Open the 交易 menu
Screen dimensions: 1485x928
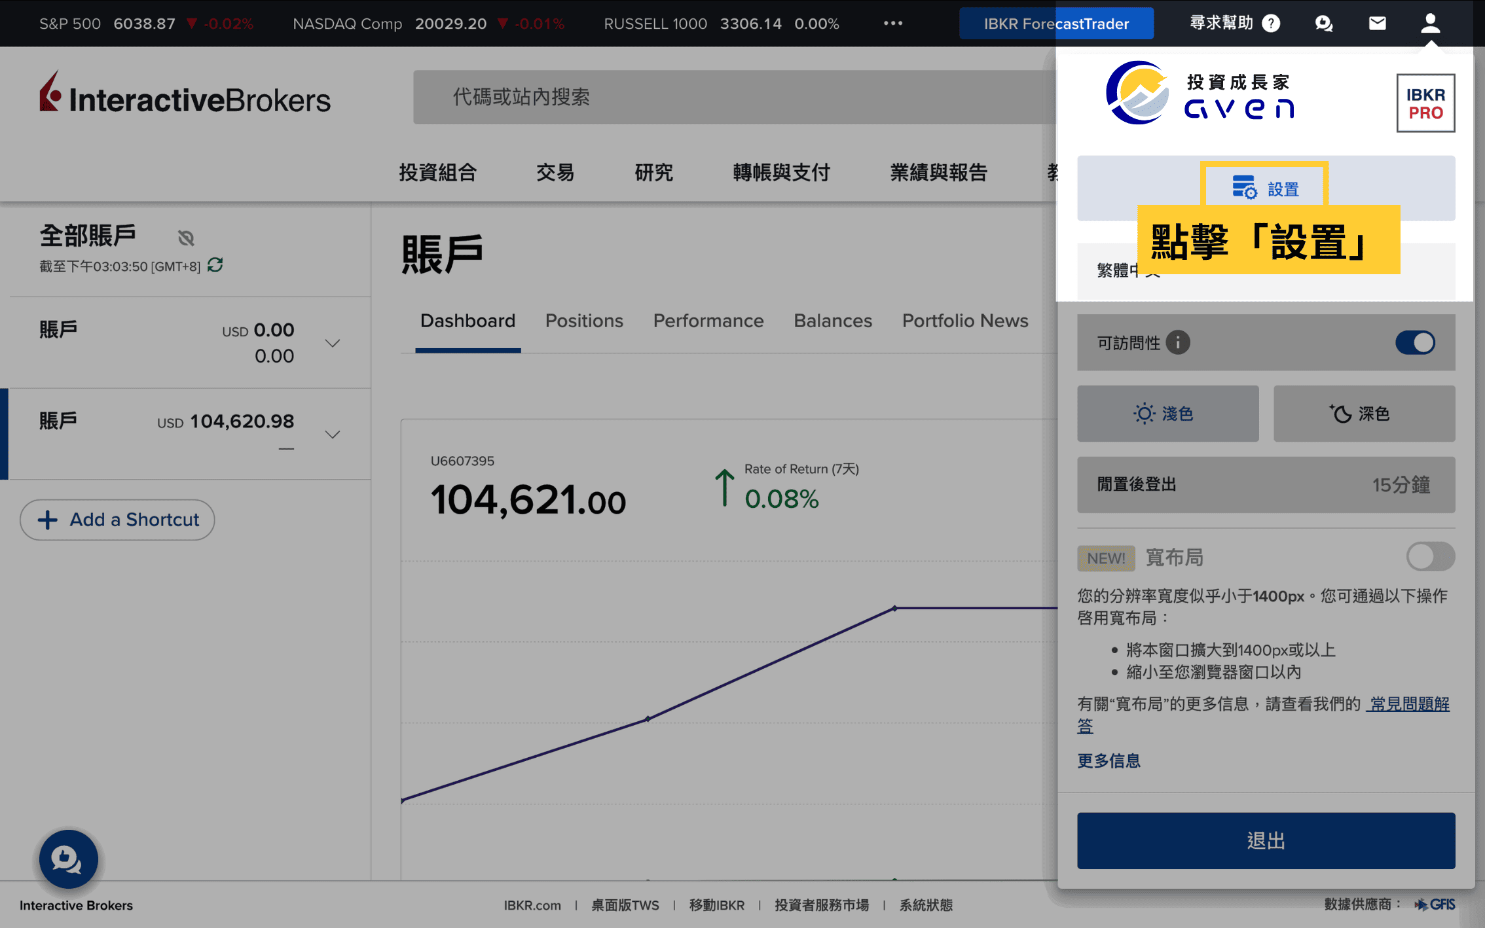click(x=555, y=172)
